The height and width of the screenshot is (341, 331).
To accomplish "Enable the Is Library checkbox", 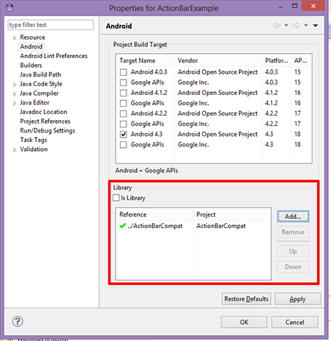I will pos(116,198).
